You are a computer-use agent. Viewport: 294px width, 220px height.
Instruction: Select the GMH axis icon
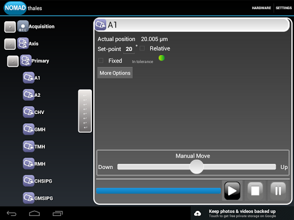[x=29, y=129]
